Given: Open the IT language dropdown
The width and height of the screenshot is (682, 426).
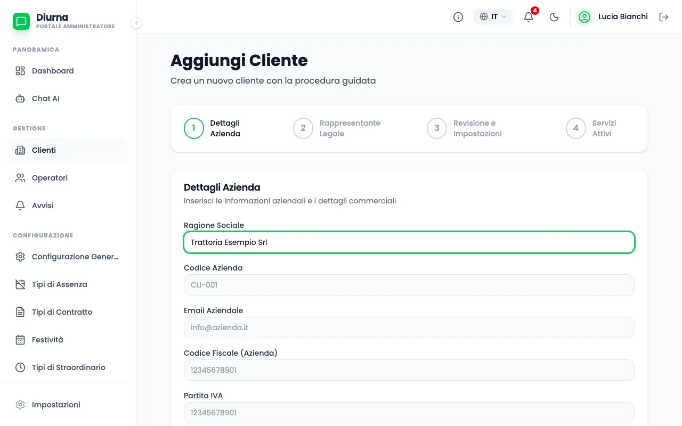Looking at the screenshot, I should tap(493, 17).
